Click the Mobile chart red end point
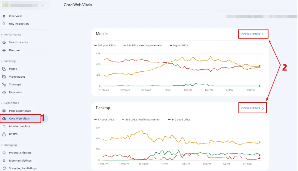 point(260,66)
